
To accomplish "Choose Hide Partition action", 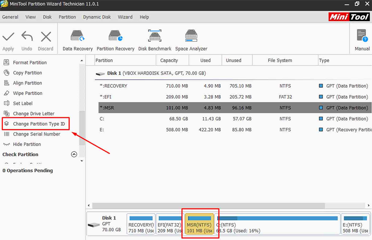I will pyautogui.click(x=27, y=144).
